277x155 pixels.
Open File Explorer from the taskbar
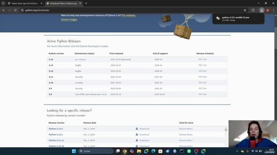(x=139, y=151)
